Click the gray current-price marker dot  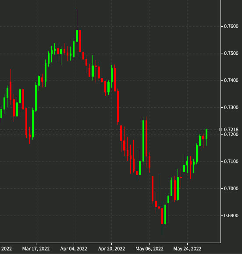click(221, 130)
